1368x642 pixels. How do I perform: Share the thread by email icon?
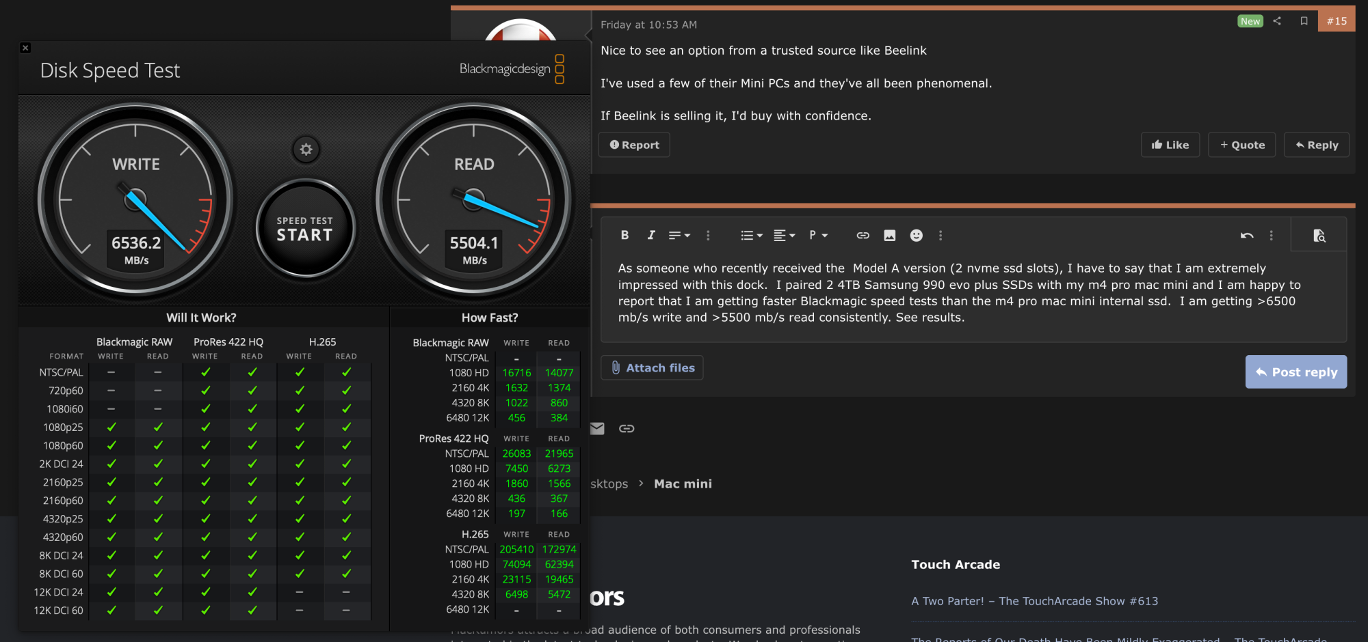click(598, 428)
